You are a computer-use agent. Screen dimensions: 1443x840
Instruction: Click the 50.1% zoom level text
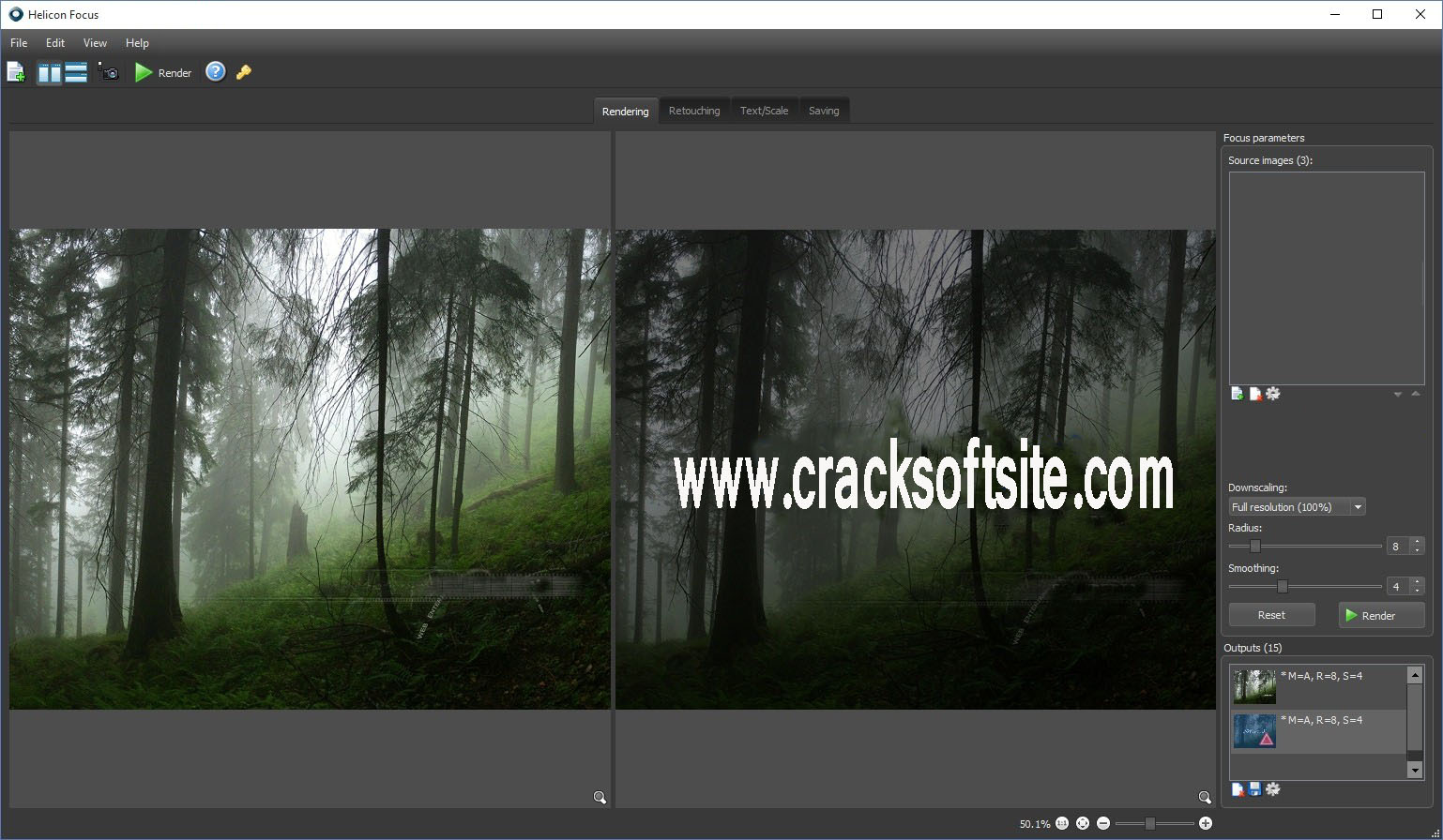pos(1035,824)
